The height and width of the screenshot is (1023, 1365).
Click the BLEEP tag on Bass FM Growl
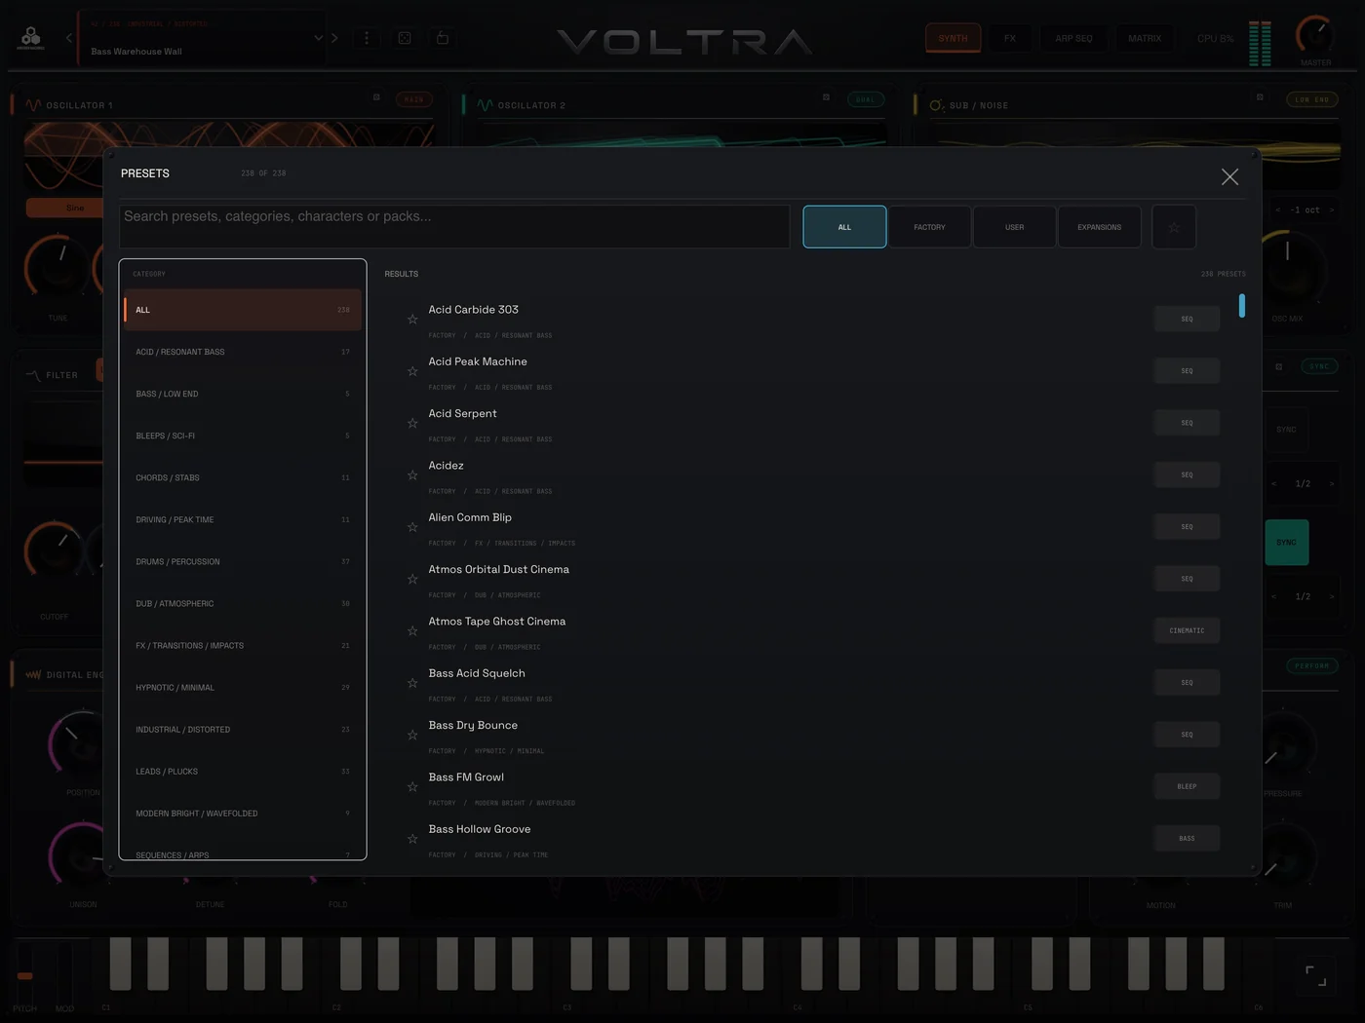(1187, 786)
